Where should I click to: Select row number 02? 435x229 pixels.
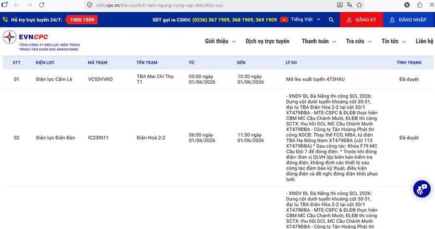[x=16, y=138]
